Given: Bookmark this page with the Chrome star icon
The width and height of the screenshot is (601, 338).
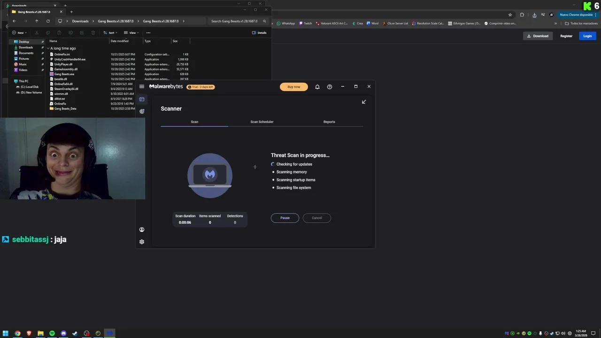Looking at the screenshot, I should (510, 15).
